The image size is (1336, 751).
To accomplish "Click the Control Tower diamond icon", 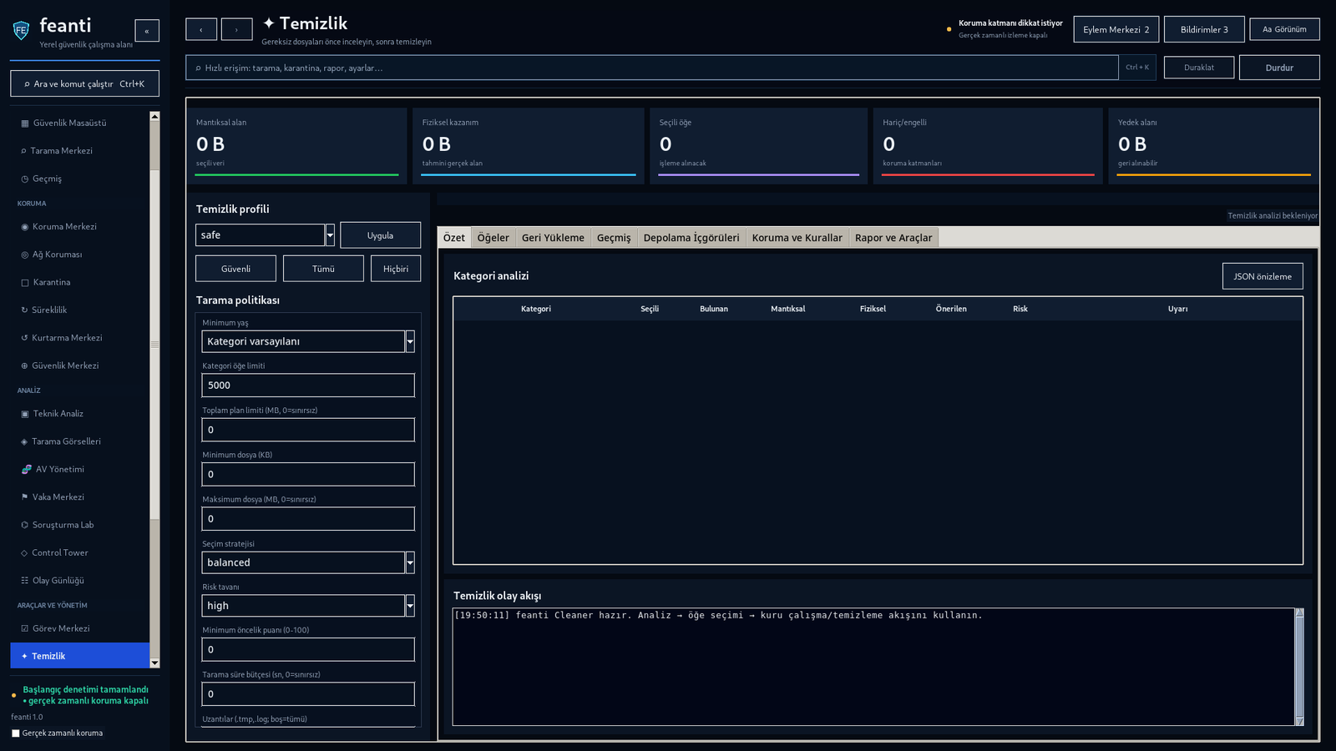I will coord(24,553).
